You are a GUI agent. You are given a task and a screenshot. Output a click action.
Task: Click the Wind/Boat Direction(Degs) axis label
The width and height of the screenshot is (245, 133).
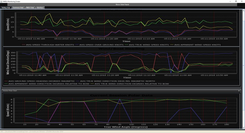(x=8, y=62)
